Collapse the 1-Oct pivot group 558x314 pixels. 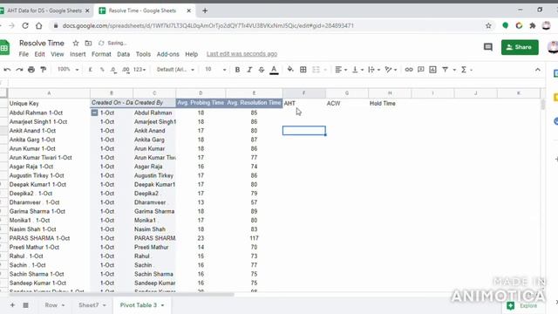[x=94, y=113]
